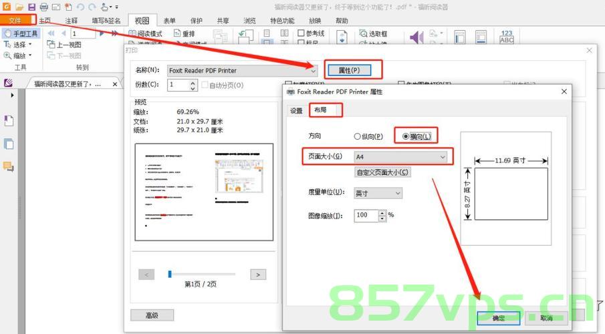The height and width of the screenshot is (334, 605).
Task: Enable reading mode (阅读模式)
Action: pyautogui.click(x=146, y=34)
